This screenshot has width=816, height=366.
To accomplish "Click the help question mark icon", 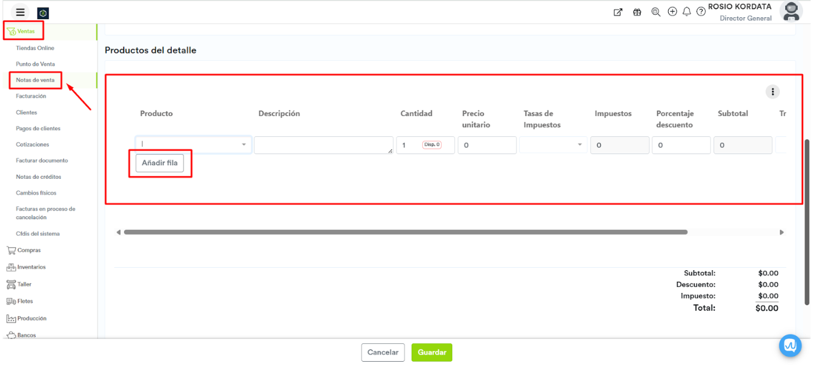I will click(701, 12).
